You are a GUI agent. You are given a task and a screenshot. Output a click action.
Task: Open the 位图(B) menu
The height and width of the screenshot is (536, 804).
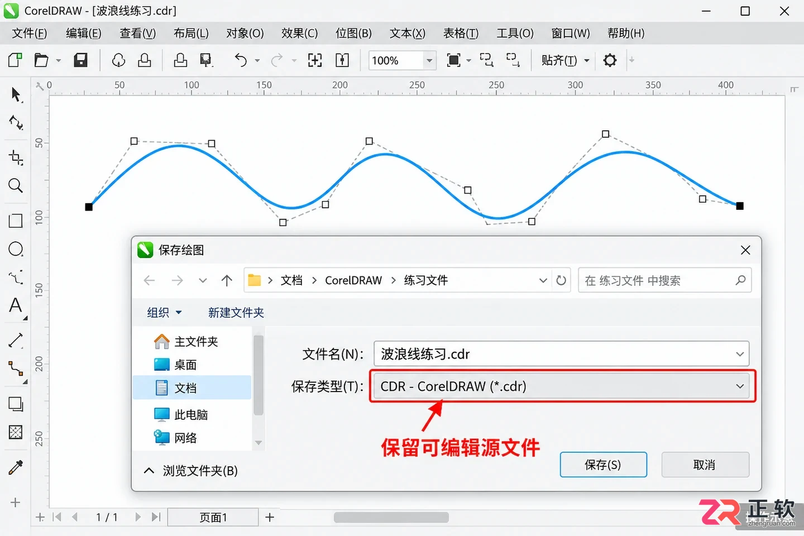pos(353,33)
